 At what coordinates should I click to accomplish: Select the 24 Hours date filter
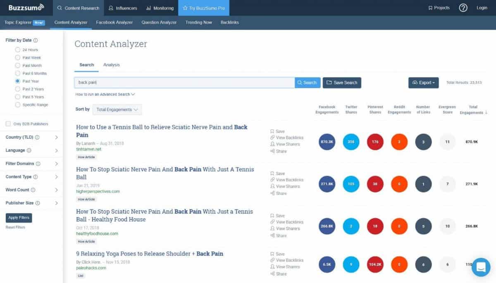[x=18, y=50]
